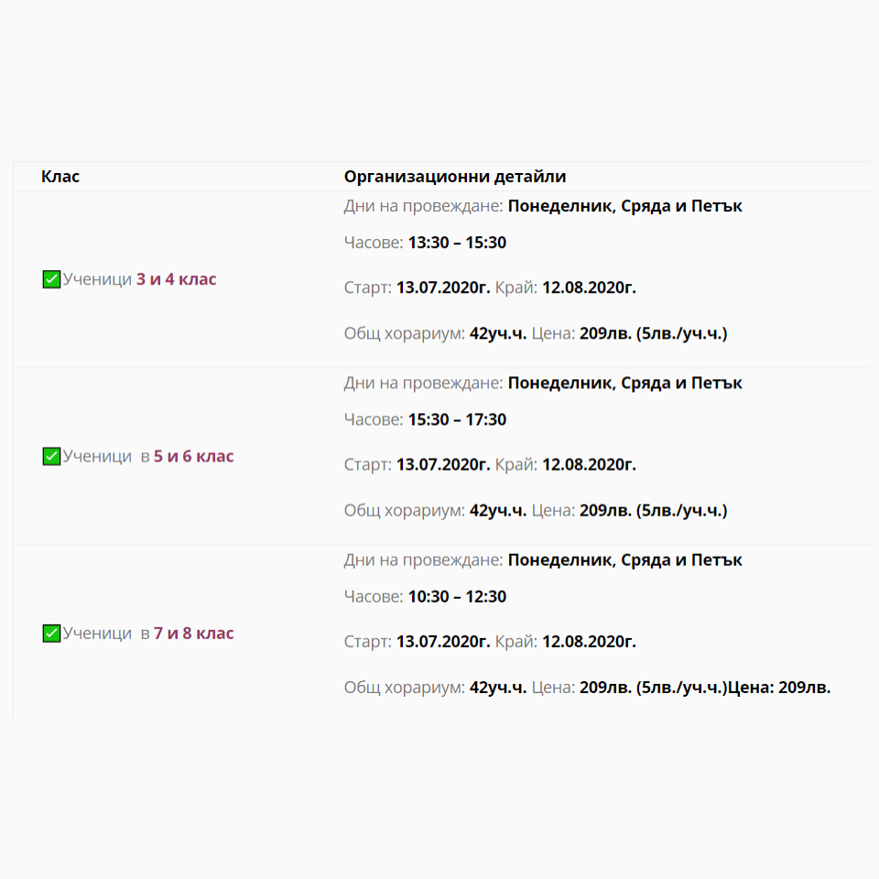Click the hours text 15:30 – 17:30
This screenshot has height=879, width=879.
pos(457,420)
